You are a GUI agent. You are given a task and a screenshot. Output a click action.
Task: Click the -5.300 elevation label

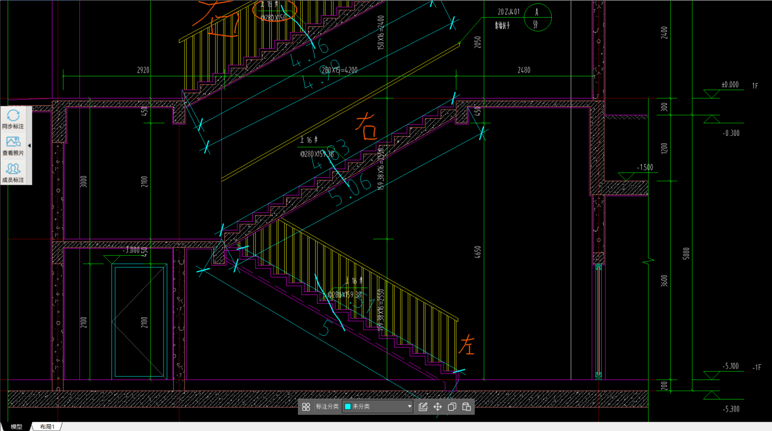[731, 409]
